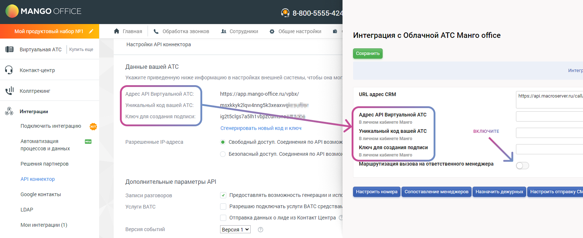Open API коннектор in the sidebar

[38, 179]
